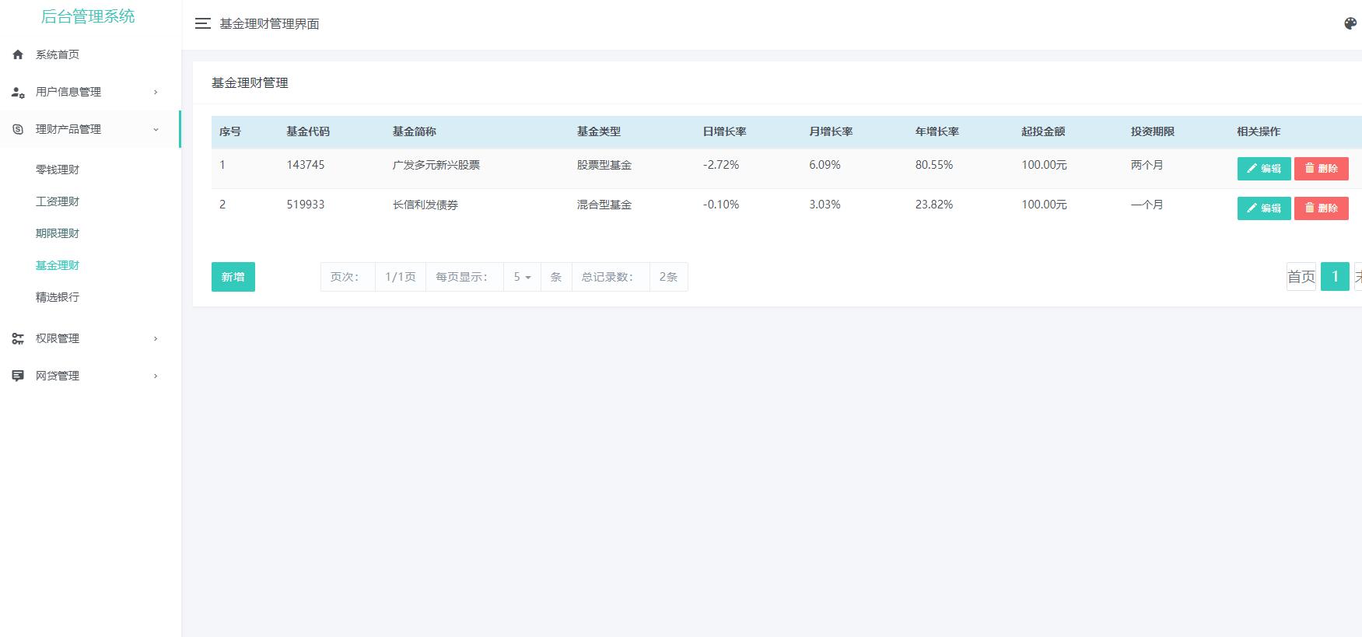The width and height of the screenshot is (1362, 637).
Task: Open 工资理财 submenu item
Action: (58, 201)
